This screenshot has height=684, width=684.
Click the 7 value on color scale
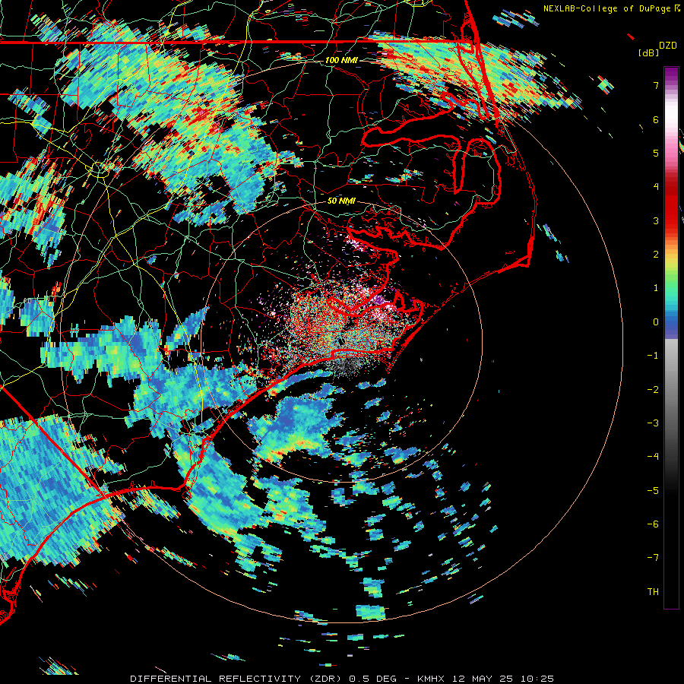coord(656,85)
